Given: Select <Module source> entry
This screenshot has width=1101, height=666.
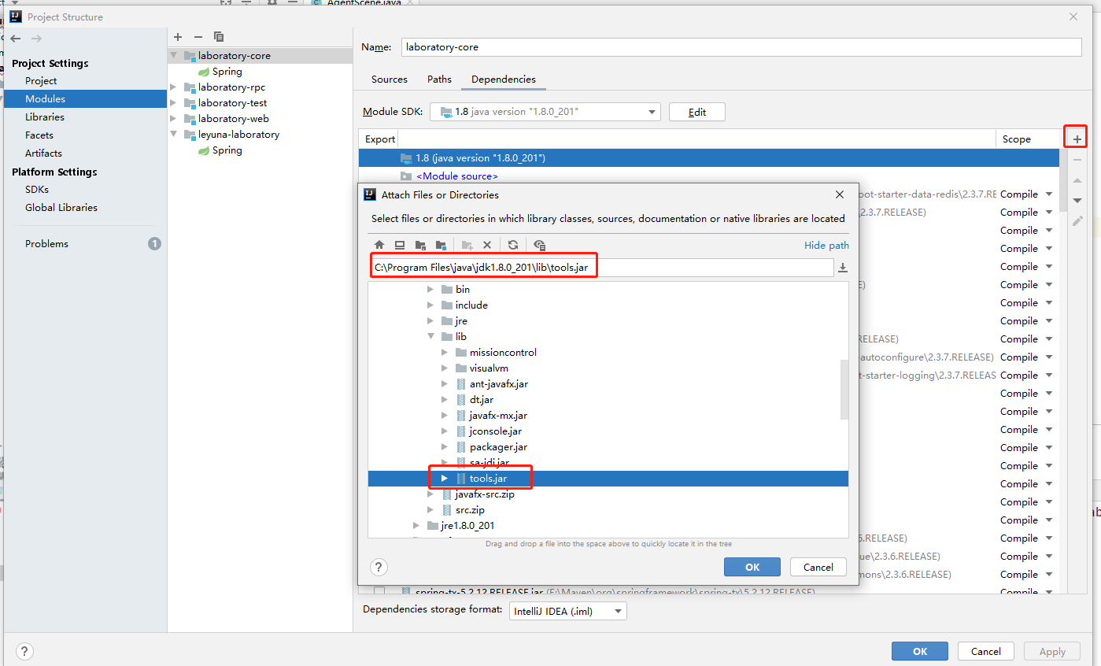Looking at the screenshot, I should (x=456, y=176).
